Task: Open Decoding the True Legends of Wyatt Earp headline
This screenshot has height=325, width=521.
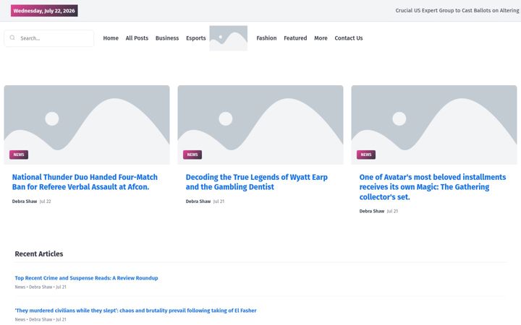Action: click(256, 182)
